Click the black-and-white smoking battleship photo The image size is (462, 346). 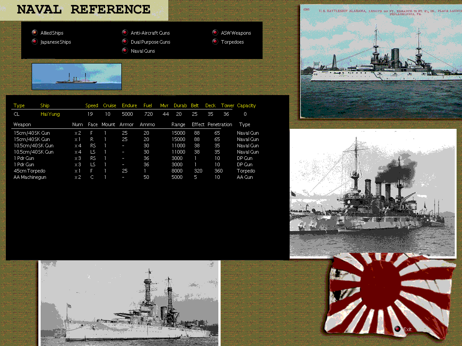373,193
